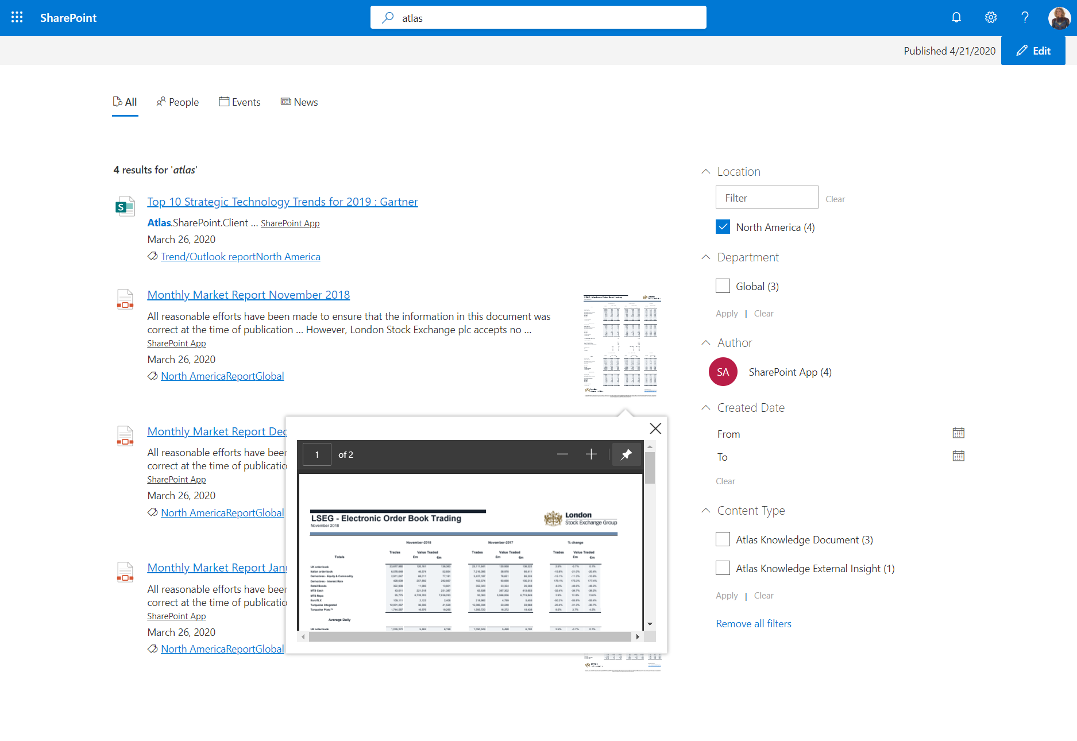Check the Atlas Knowledge Document filter

pyautogui.click(x=723, y=539)
